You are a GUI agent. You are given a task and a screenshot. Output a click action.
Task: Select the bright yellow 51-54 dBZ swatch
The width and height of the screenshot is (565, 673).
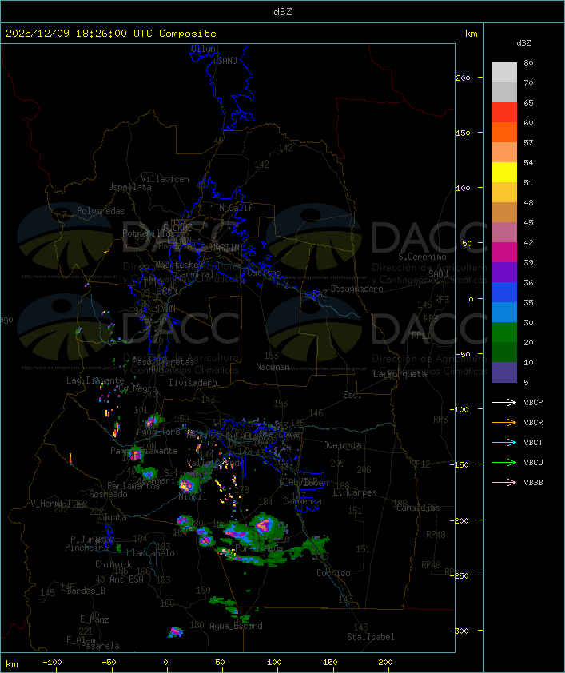point(504,172)
